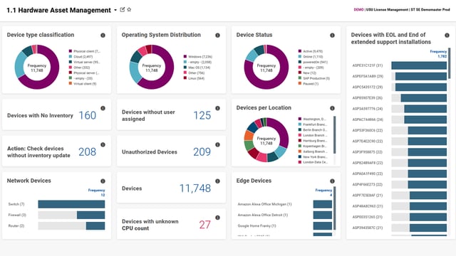Click the 209 unauthorized devices value
This screenshot has width=456, height=256.
[202, 151]
